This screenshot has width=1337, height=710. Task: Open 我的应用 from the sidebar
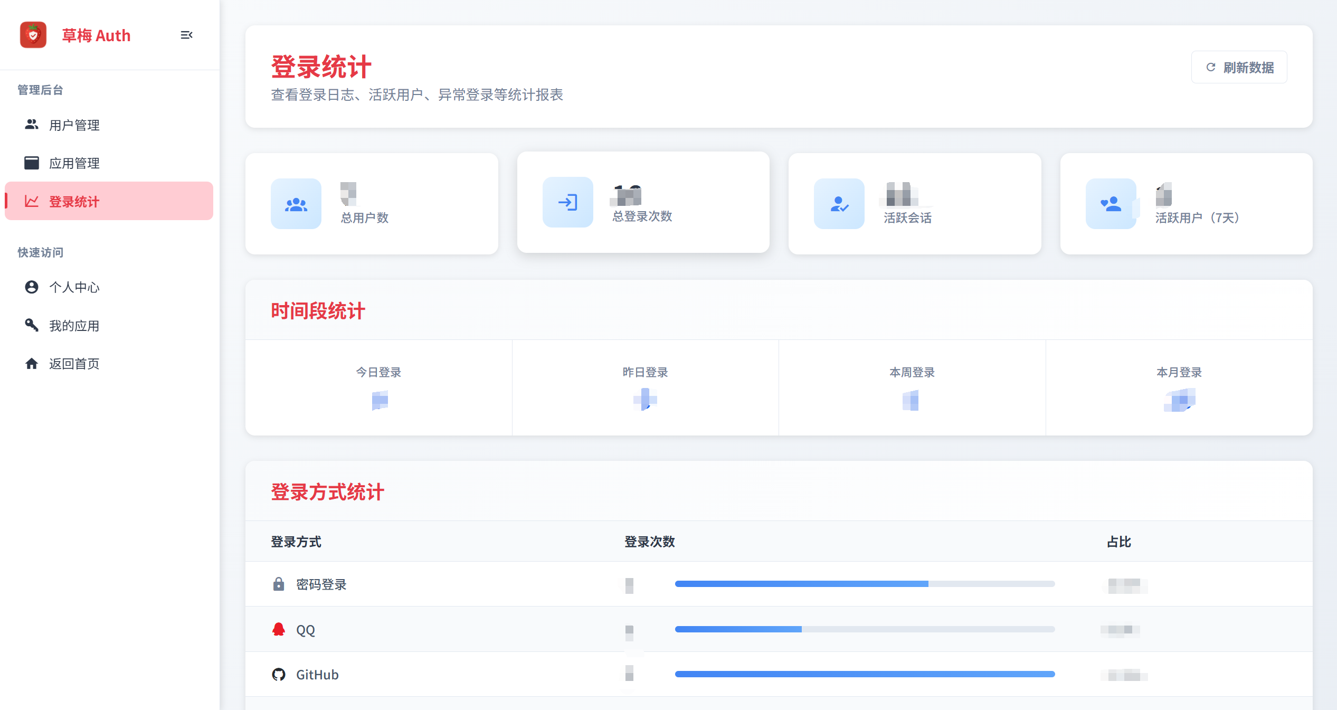click(109, 326)
